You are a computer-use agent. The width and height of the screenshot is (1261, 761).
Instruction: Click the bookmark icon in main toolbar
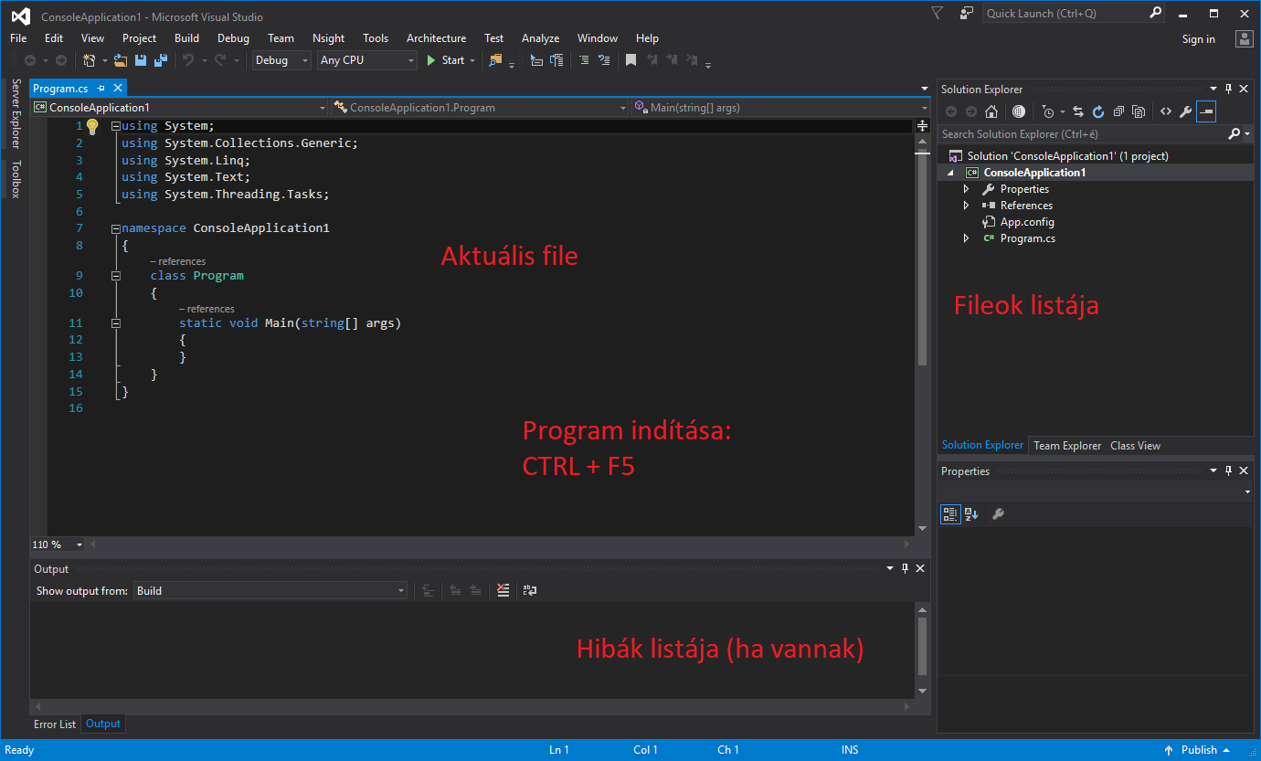630,60
